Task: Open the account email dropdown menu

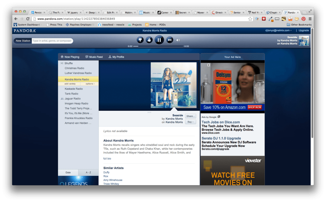Action: click(278, 30)
